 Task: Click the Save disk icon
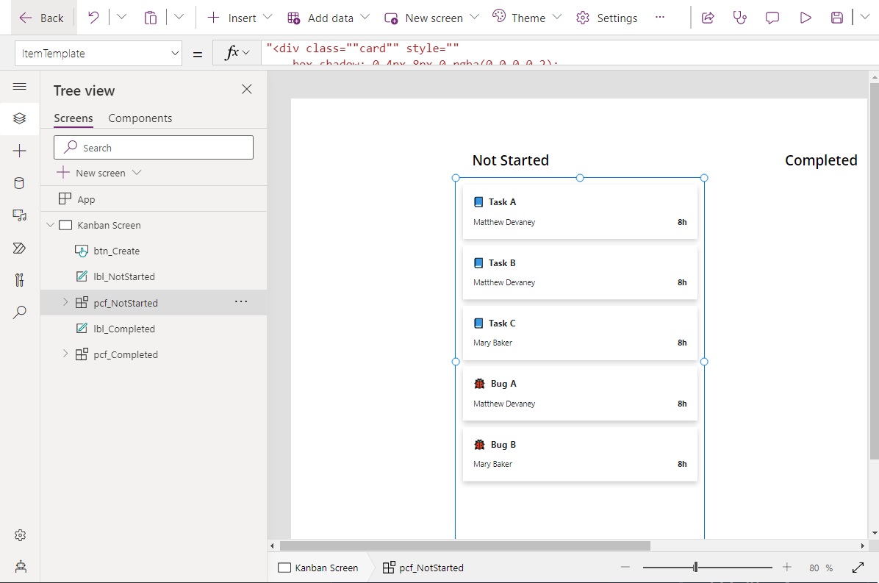[x=837, y=18]
